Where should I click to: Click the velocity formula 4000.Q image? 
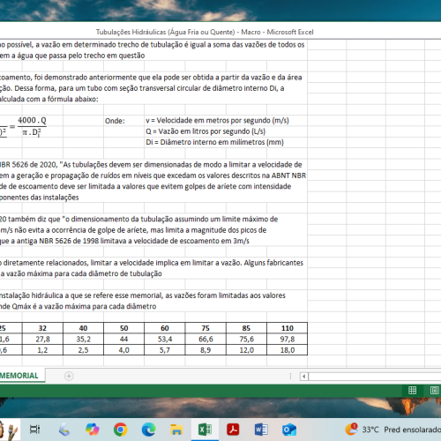24,126
